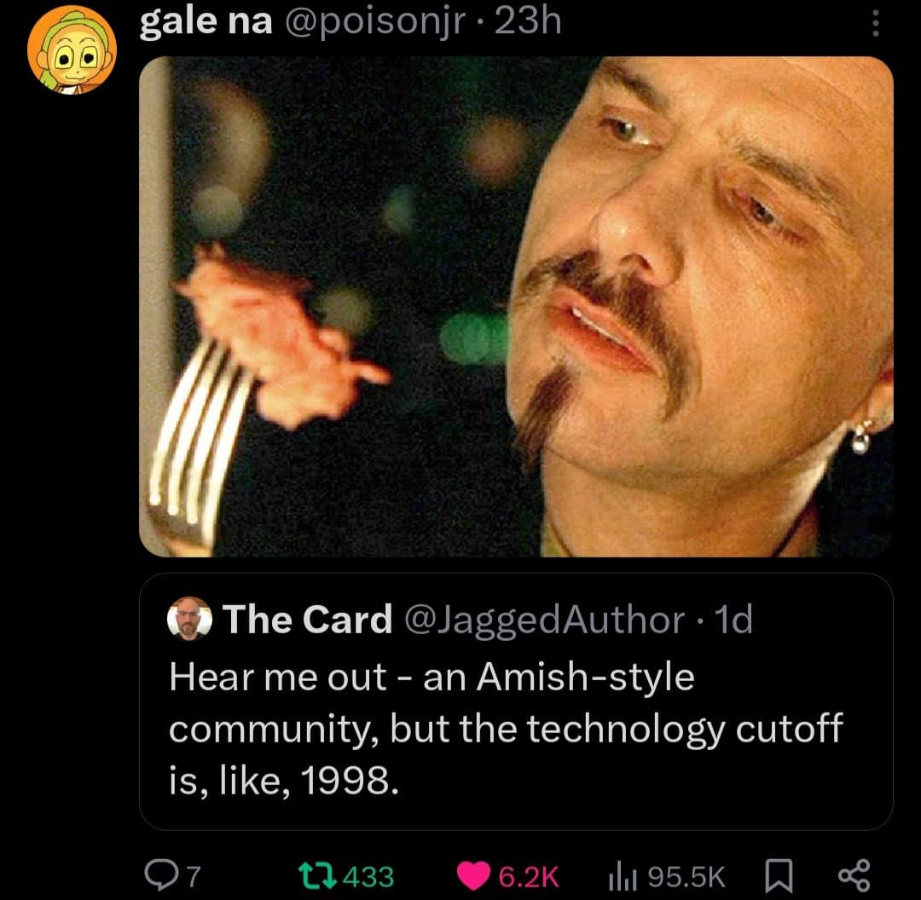This screenshot has width=921, height=900.
Task: Click The Card's small profile picture
Action: (191, 619)
